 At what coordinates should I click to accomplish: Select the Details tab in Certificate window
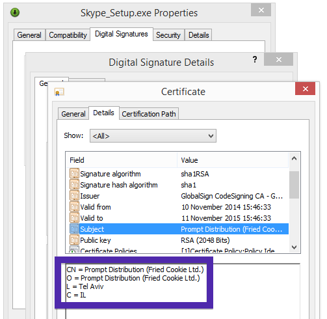pos(103,113)
